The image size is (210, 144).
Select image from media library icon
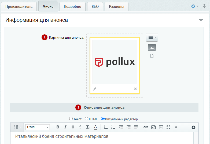pos(152,47)
